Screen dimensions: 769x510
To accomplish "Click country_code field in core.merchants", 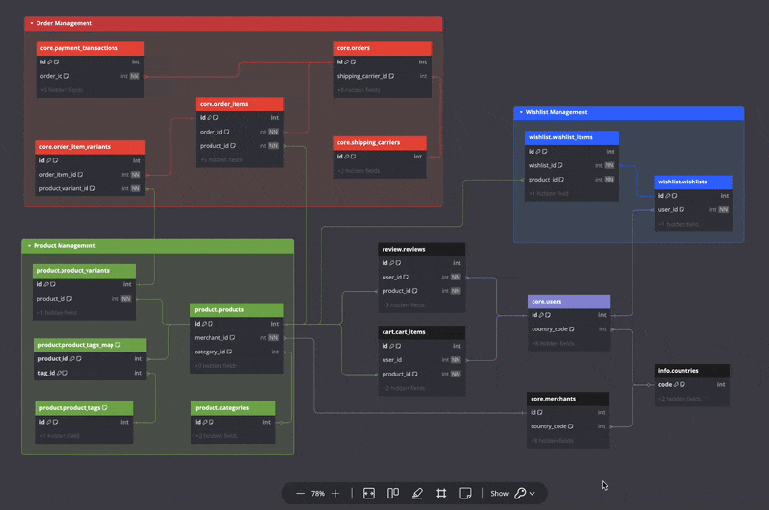I will (568, 426).
